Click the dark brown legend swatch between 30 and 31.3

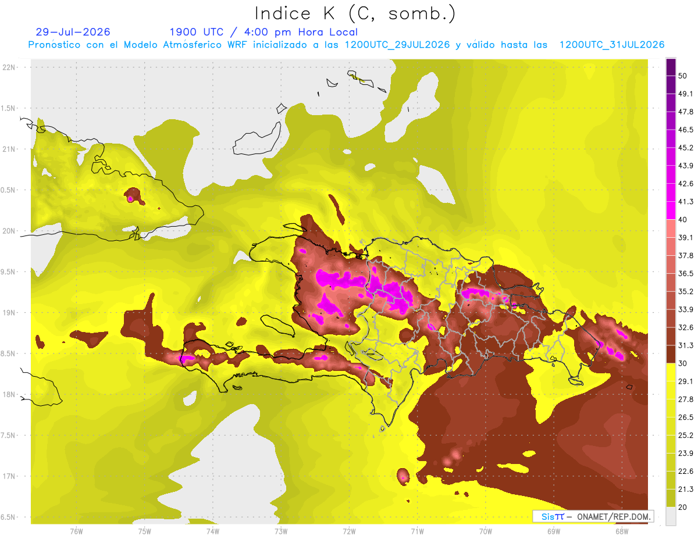[671, 354]
